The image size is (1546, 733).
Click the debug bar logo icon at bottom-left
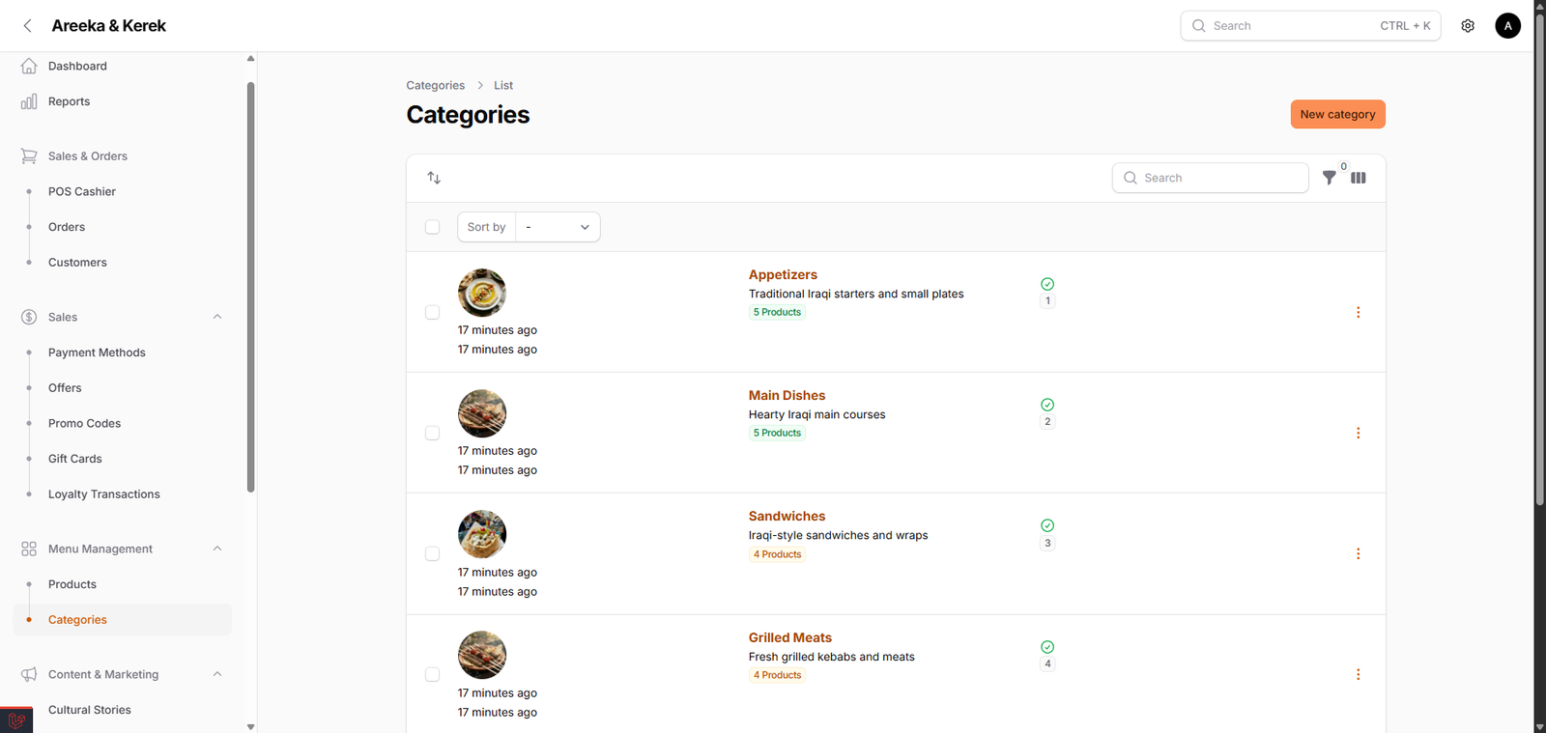[x=16, y=720]
